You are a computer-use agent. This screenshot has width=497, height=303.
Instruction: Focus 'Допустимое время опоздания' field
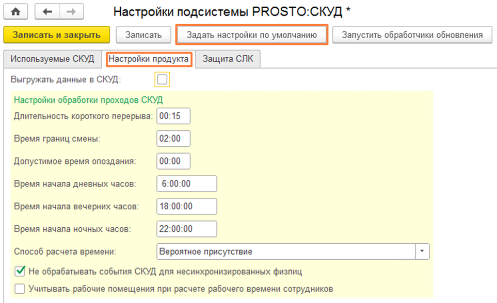(x=173, y=161)
